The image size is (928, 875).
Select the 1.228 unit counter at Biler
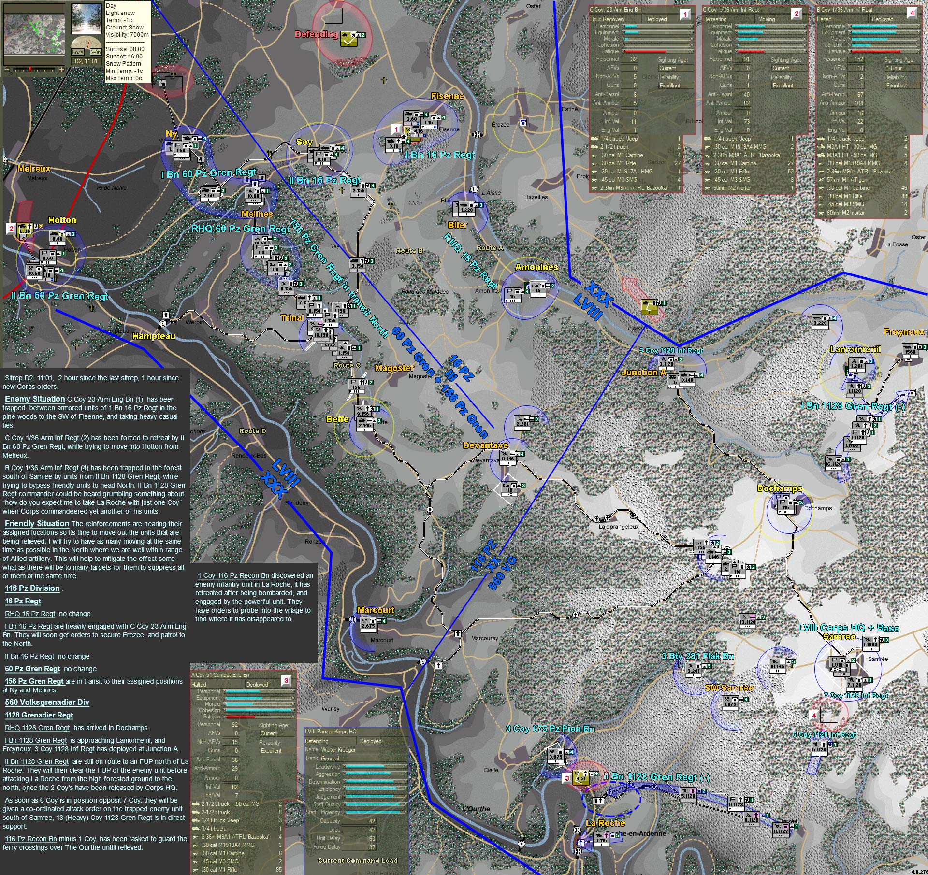coord(466,209)
